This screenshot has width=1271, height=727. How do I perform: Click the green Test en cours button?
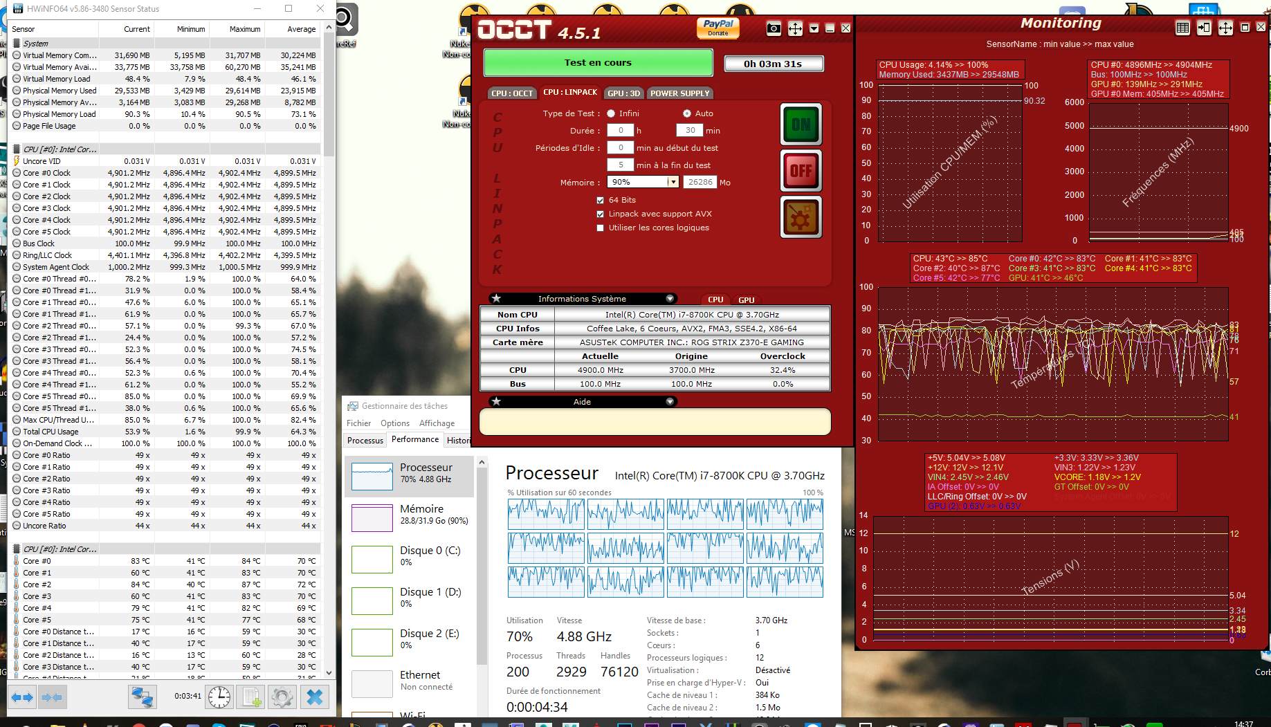[x=598, y=62]
